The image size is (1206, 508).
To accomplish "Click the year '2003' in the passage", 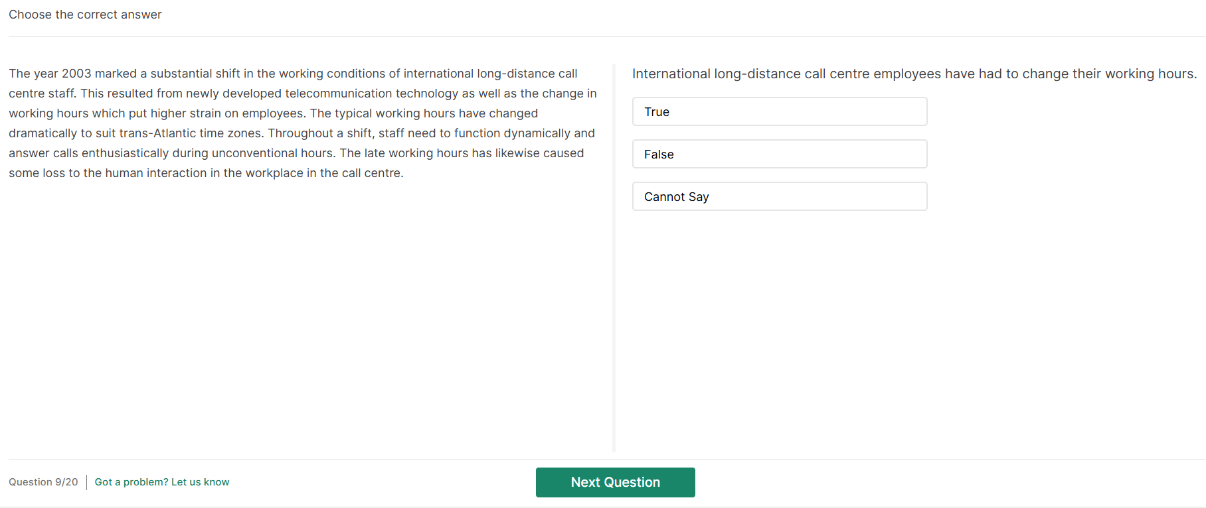I will pyautogui.click(x=76, y=74).
